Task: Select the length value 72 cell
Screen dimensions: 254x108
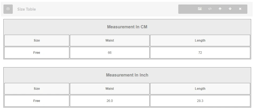Action: 200,53
